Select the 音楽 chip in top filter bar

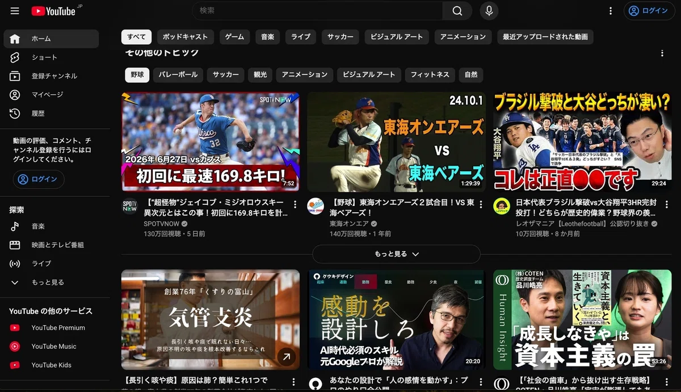coord(267,37)
